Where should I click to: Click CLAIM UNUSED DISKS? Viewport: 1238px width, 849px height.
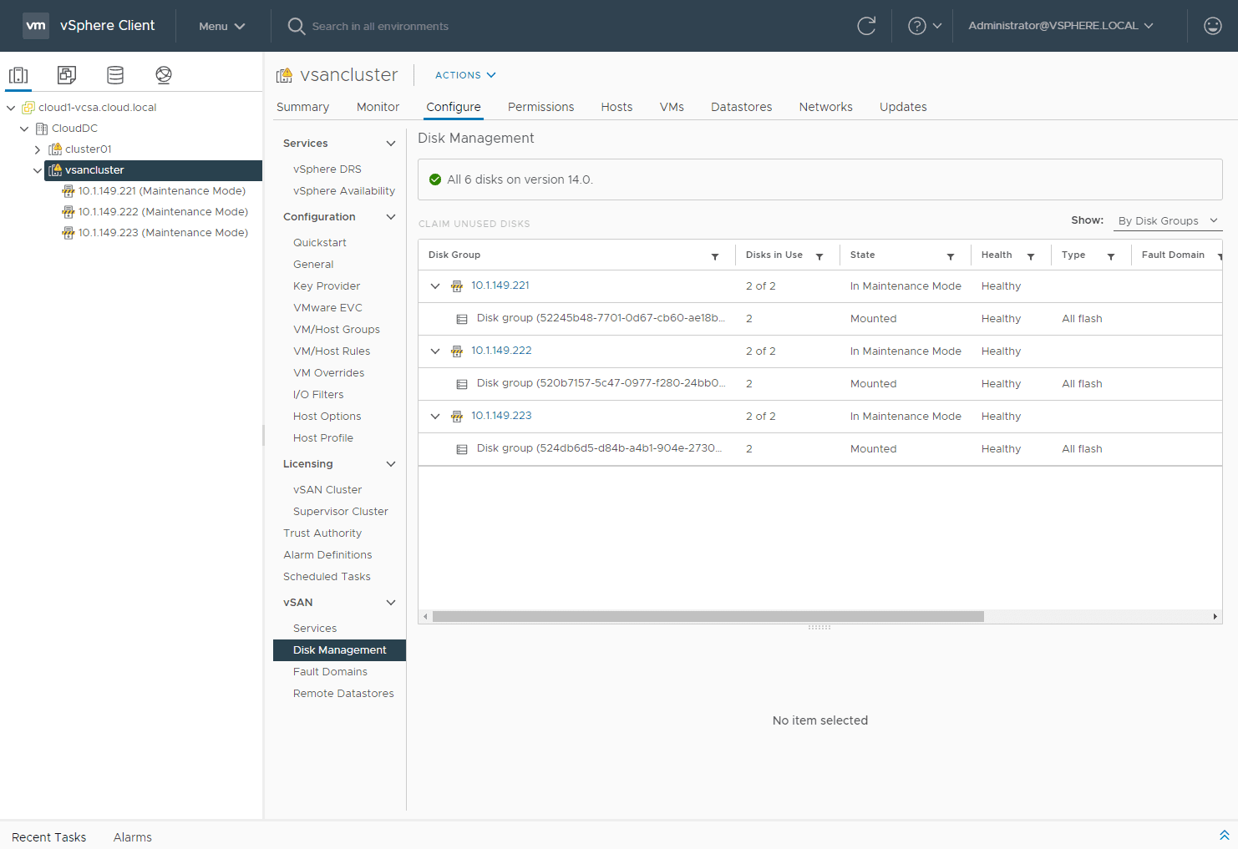pyautogui.click(x=474, y=224)
